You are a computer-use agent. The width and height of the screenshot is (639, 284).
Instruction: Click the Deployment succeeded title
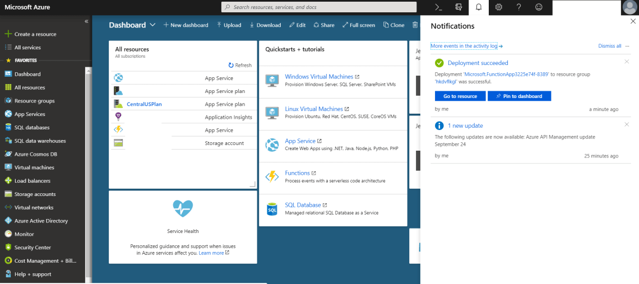coord(478,63)
